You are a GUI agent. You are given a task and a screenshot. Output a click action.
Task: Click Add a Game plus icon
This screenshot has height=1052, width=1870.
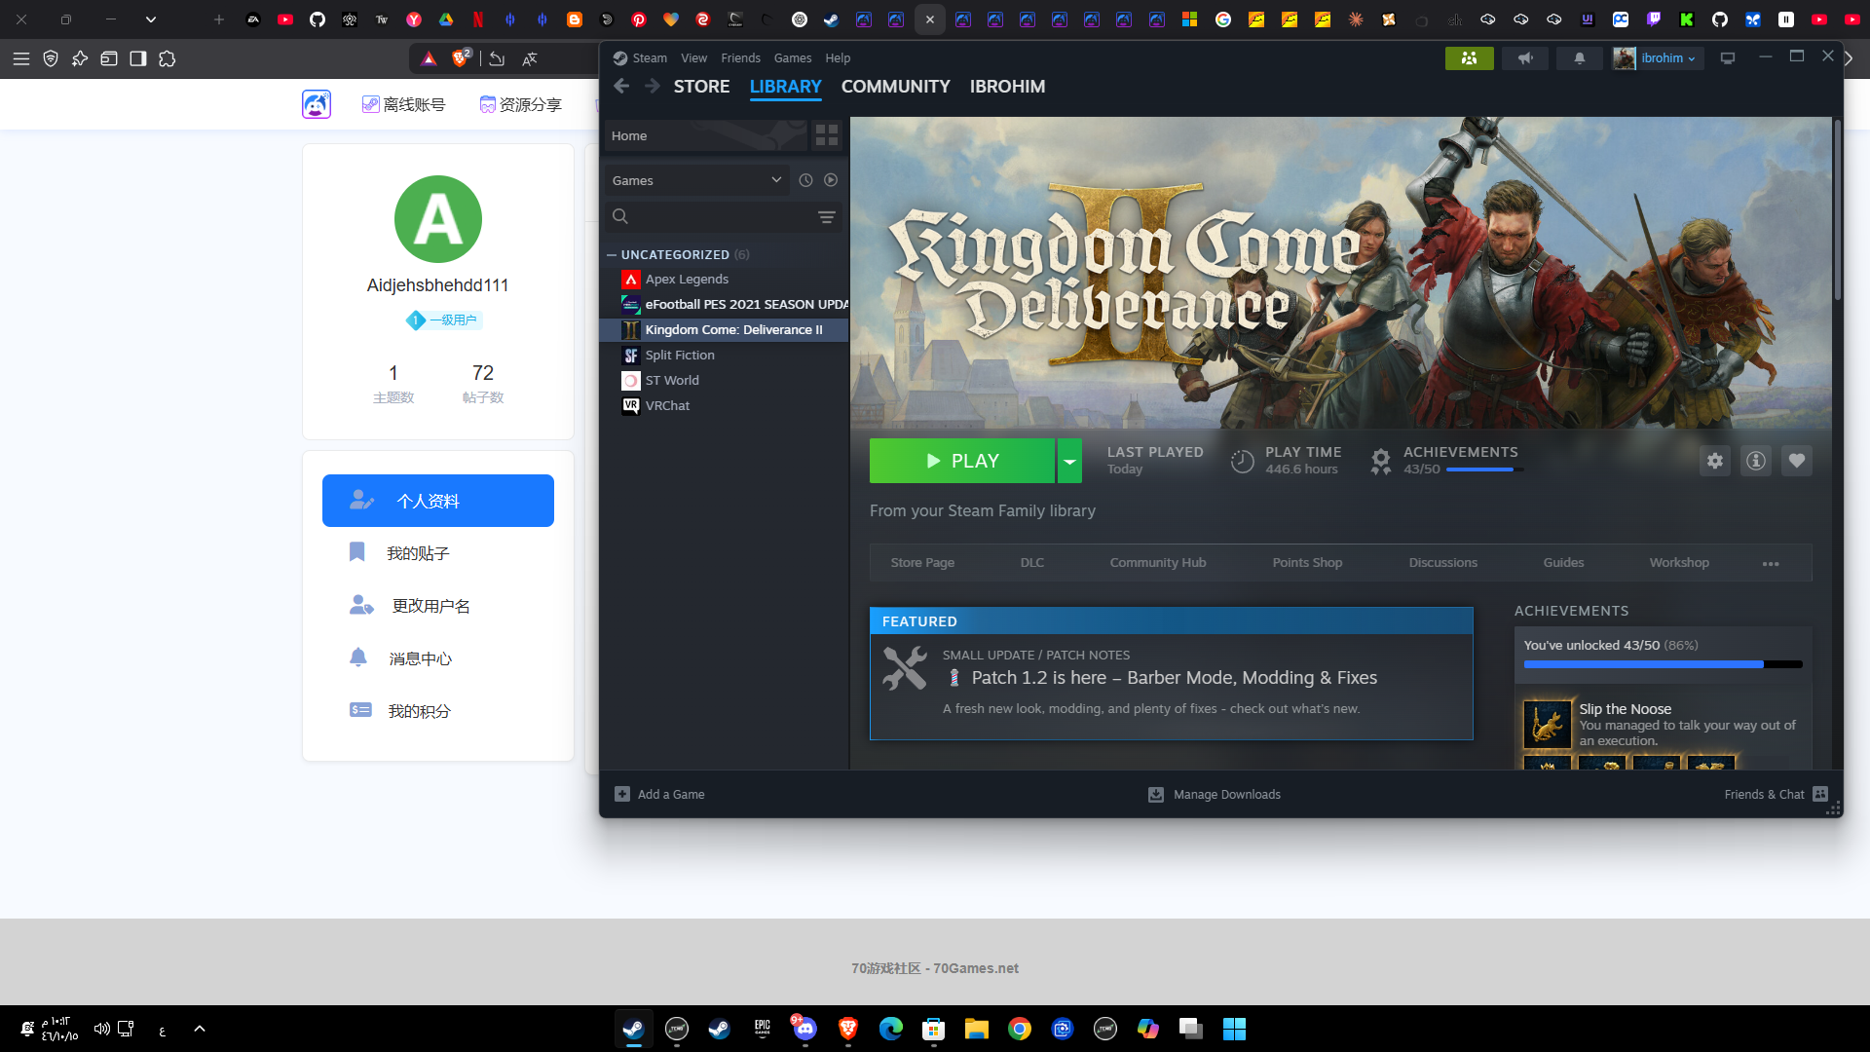click(622, 794)
